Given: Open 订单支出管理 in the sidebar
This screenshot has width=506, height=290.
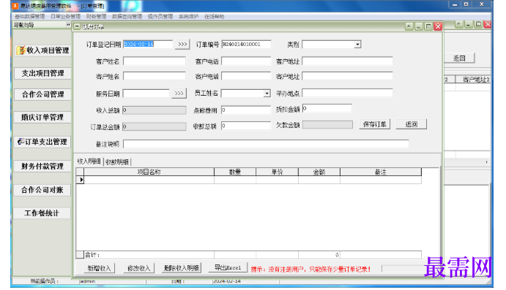Looking at the screenshot, I should (42, 142).
